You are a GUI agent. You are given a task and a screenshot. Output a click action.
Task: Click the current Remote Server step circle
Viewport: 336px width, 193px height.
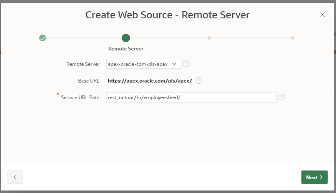126,38
